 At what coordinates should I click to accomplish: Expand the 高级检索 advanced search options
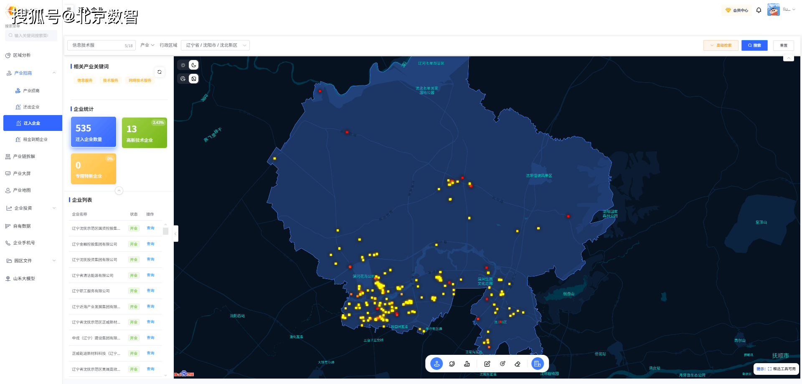tap(721, 45)
